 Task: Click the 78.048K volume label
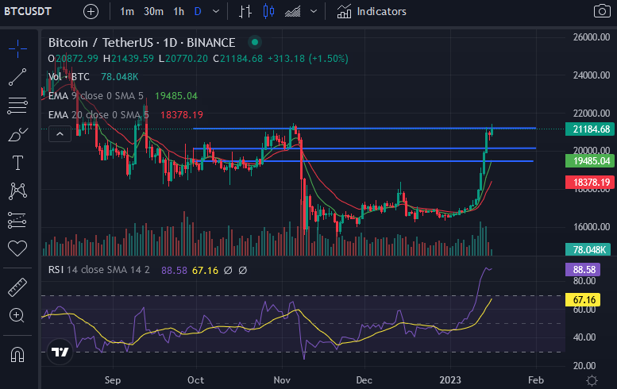[x=588, y=249]
